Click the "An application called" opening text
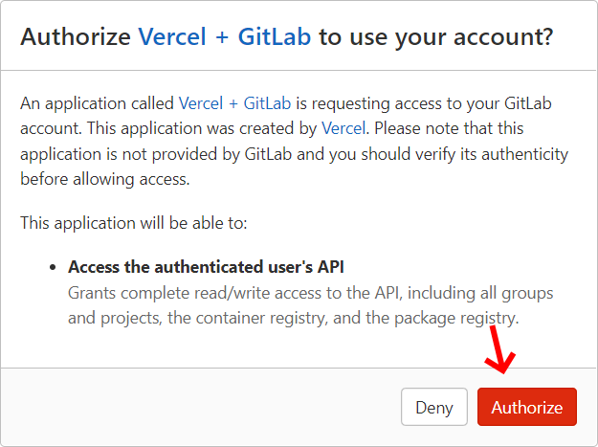The height and width of the screenshot is (447, 598). (97, 102)
